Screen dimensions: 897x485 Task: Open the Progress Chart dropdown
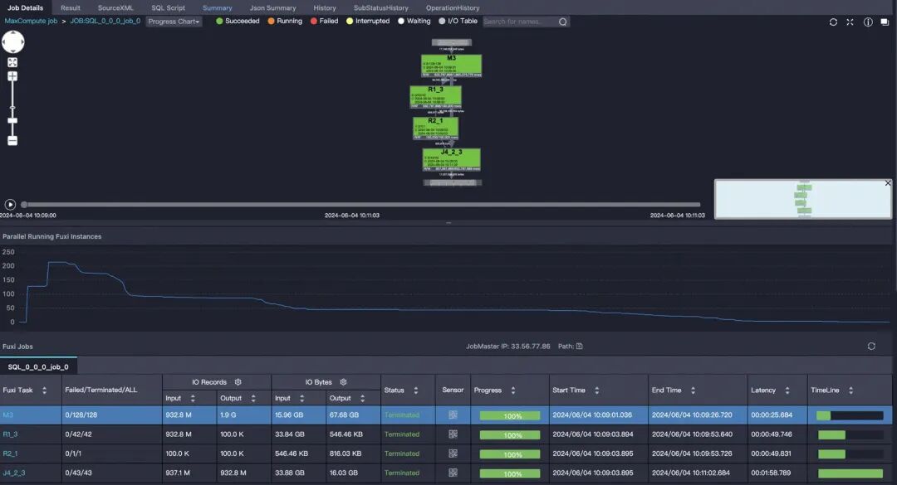pyautogui.click(x=174, y=22)
